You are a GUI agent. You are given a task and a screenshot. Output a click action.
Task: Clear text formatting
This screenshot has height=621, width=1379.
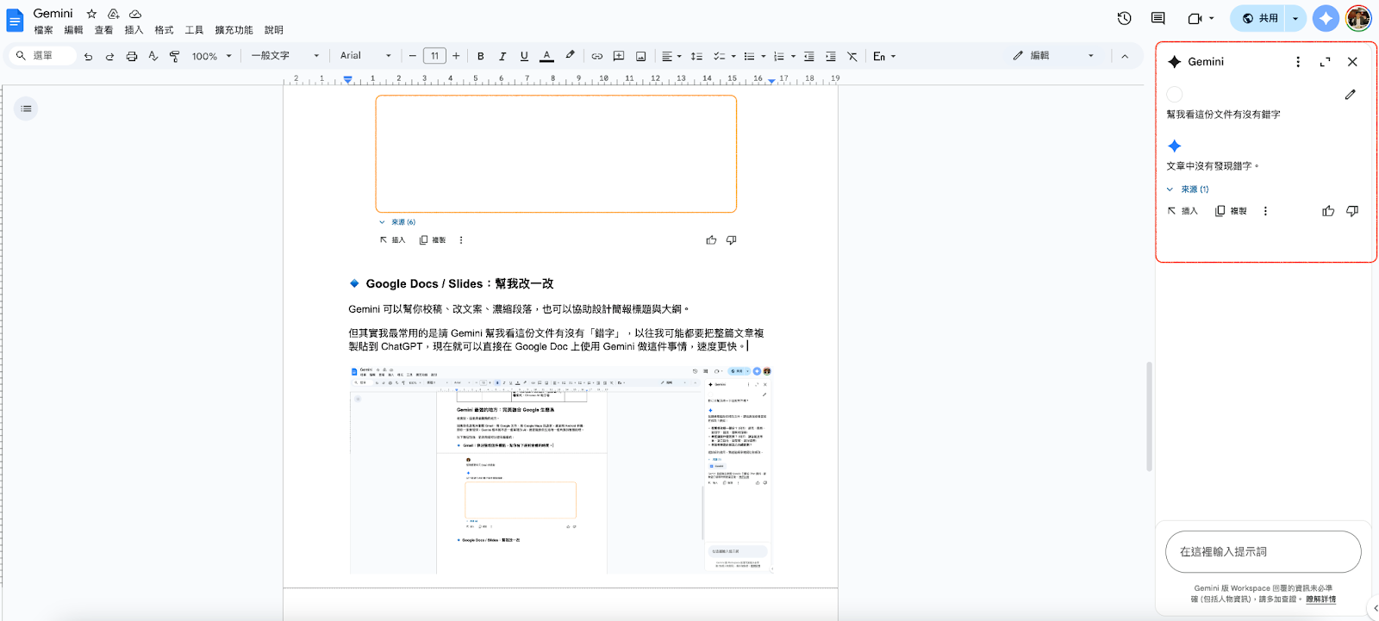(852, 56)
